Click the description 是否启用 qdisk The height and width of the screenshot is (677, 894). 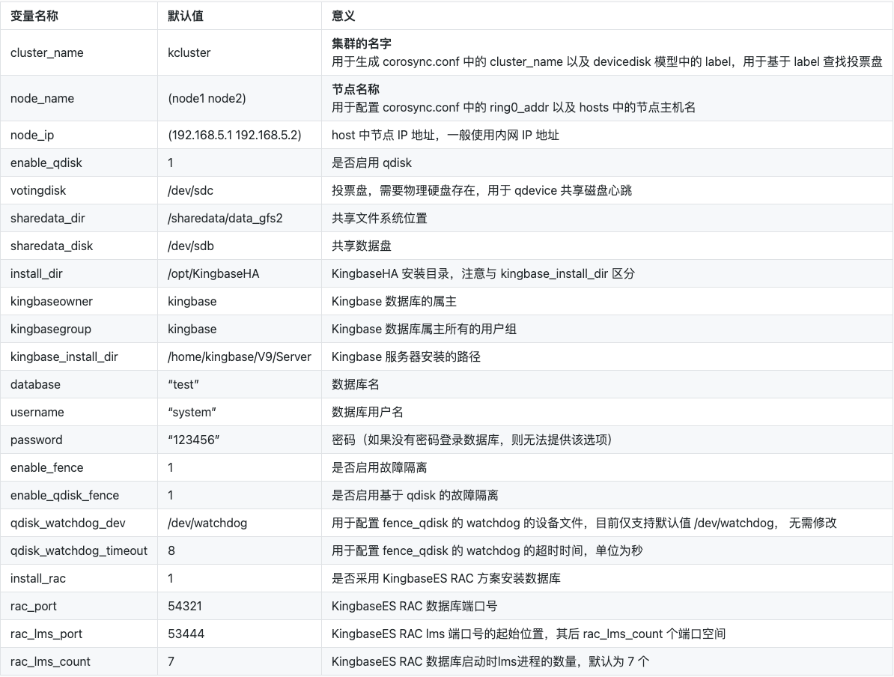pyautogui.click(x=371, y=163)
